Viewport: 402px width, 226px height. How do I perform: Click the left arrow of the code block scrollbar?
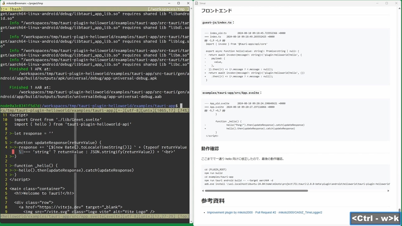click(x=203, y=191)
